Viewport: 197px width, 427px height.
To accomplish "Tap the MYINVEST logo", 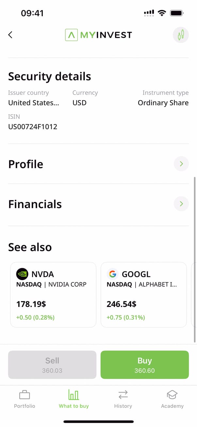I will click(98, 35).
